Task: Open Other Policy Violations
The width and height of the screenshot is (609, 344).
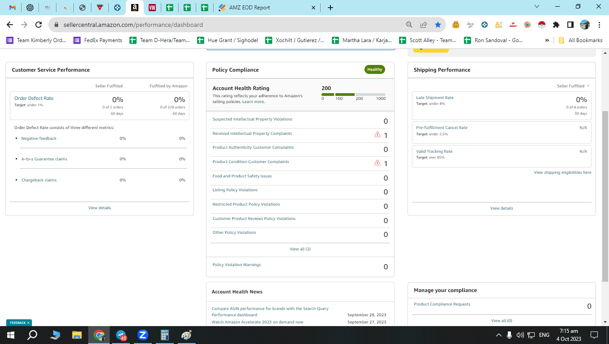Action: click(x=234, y=232)
